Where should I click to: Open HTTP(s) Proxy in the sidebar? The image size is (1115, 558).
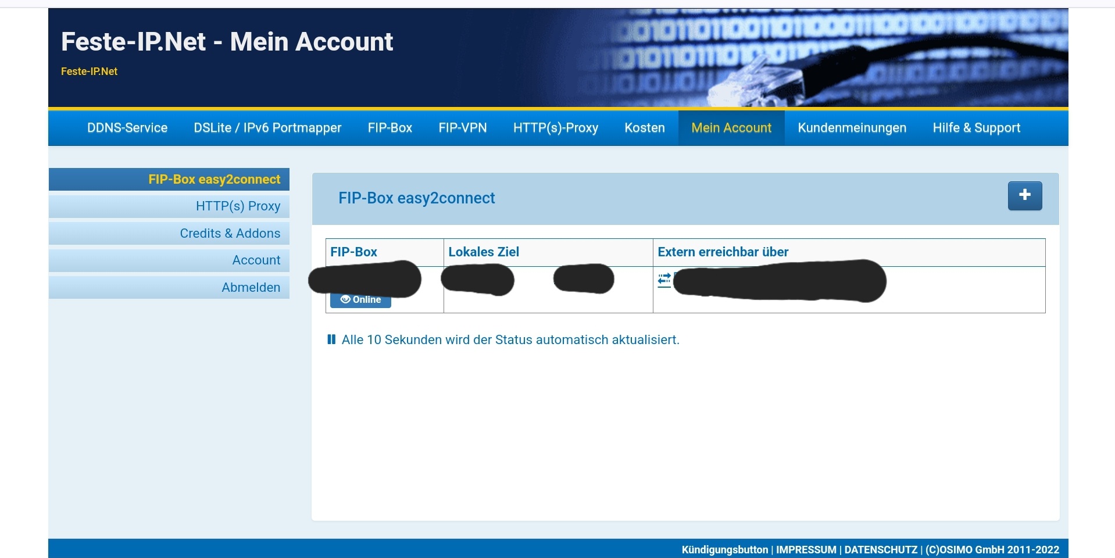coord(169,206)
